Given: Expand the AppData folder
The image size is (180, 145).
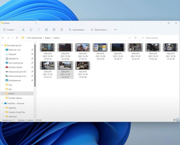Looking at the screenshot, I should 3,108.
